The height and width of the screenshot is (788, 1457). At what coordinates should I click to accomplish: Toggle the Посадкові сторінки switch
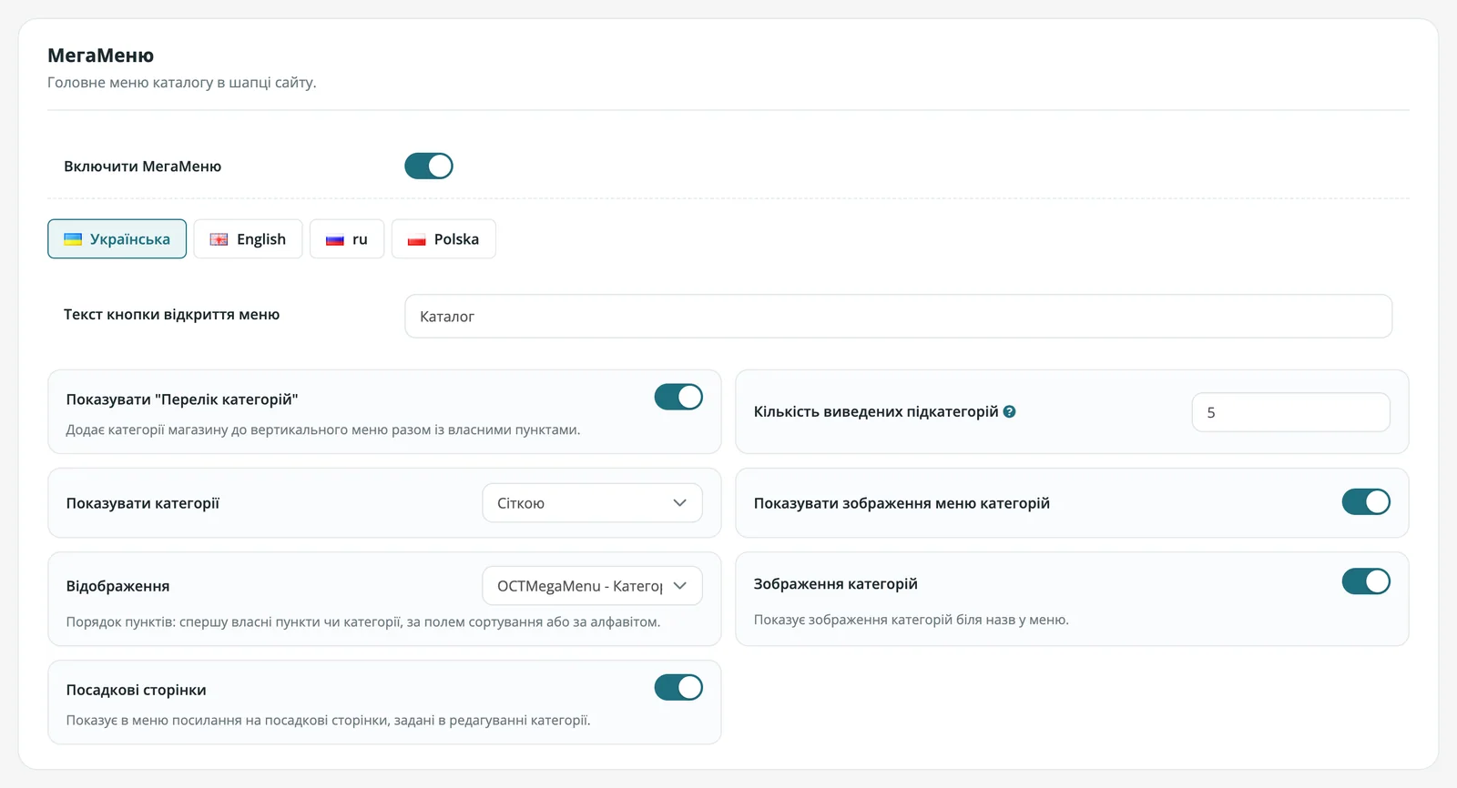click(x=678, y=687)
